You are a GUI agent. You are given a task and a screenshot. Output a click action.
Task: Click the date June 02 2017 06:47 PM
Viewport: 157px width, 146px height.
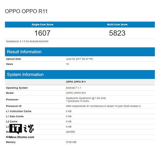pyautogui.click(x=79, y=59)
